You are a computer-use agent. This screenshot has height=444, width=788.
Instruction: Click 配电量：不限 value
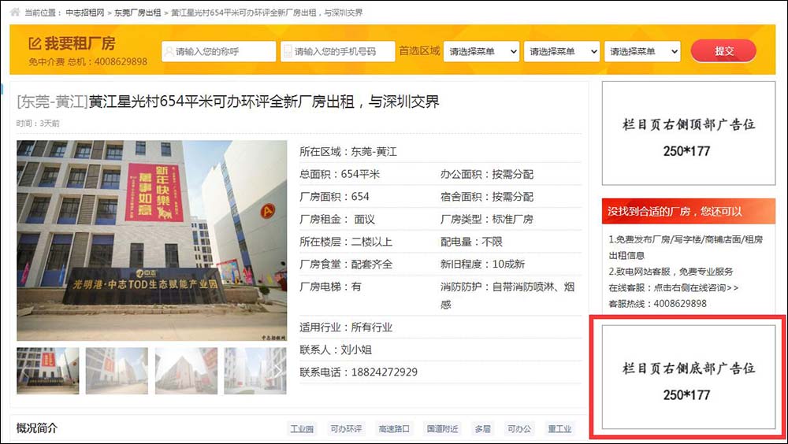[x=492, y=242]
